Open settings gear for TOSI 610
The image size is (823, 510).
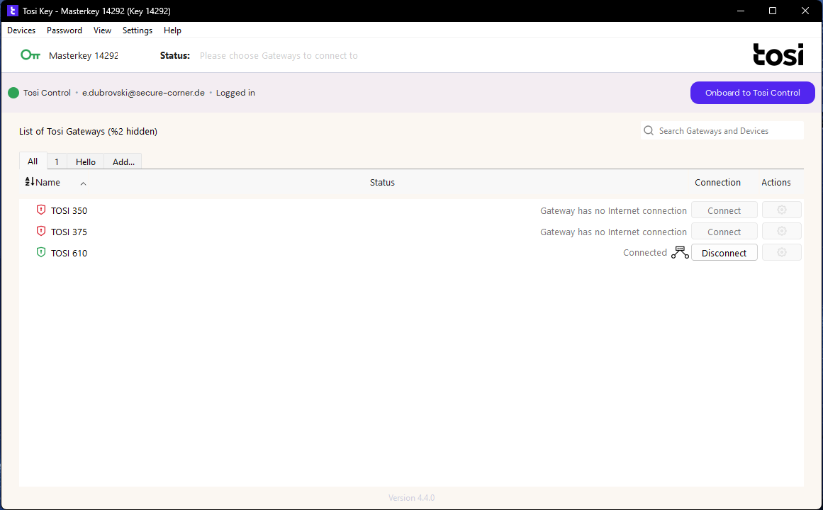781,253
